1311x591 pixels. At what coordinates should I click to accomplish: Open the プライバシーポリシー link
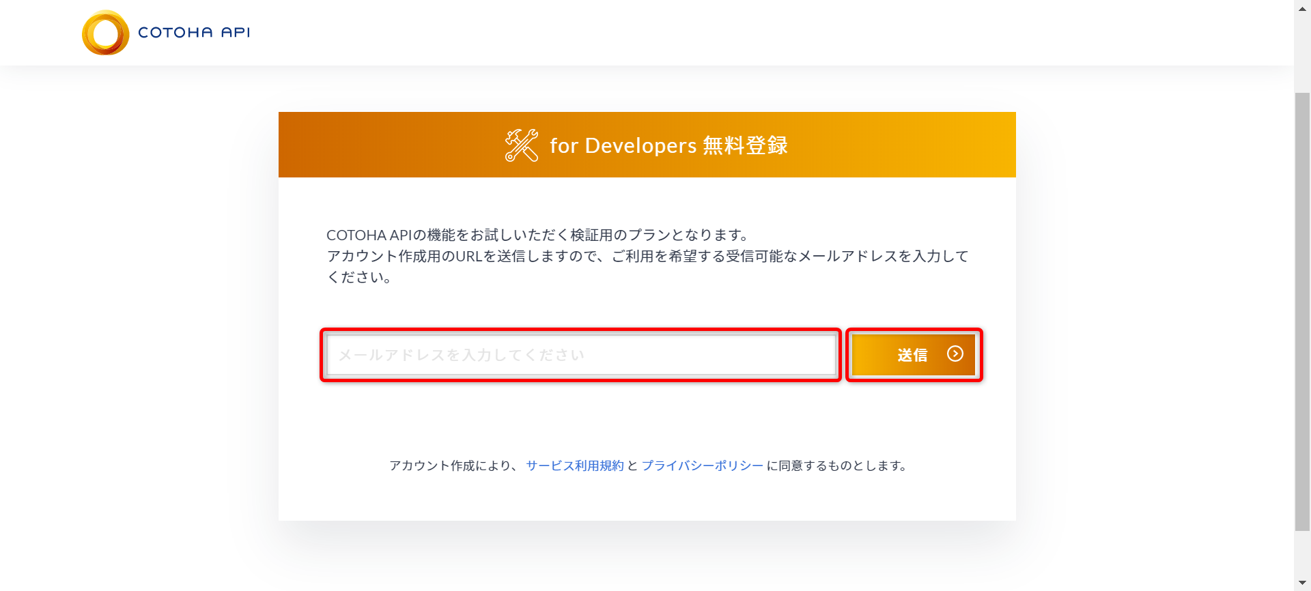702,465
